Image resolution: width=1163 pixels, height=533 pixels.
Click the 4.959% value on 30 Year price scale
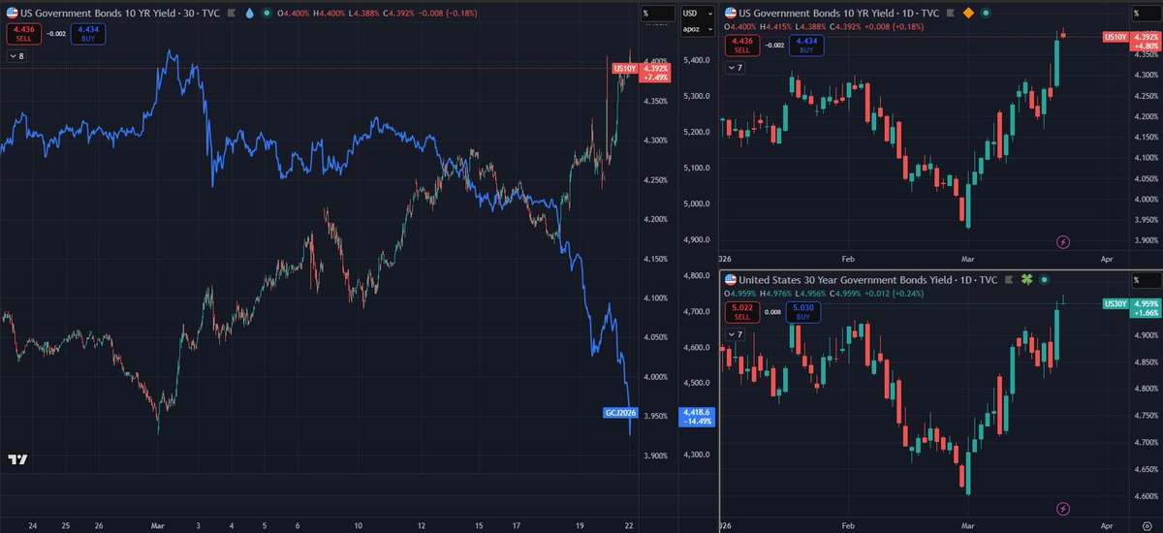coord(1145,302)
